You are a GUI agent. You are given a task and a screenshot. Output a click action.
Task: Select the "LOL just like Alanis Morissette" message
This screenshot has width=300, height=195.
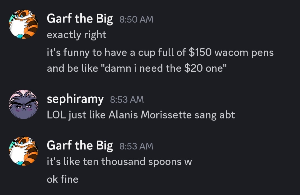[x=141, y=115]
